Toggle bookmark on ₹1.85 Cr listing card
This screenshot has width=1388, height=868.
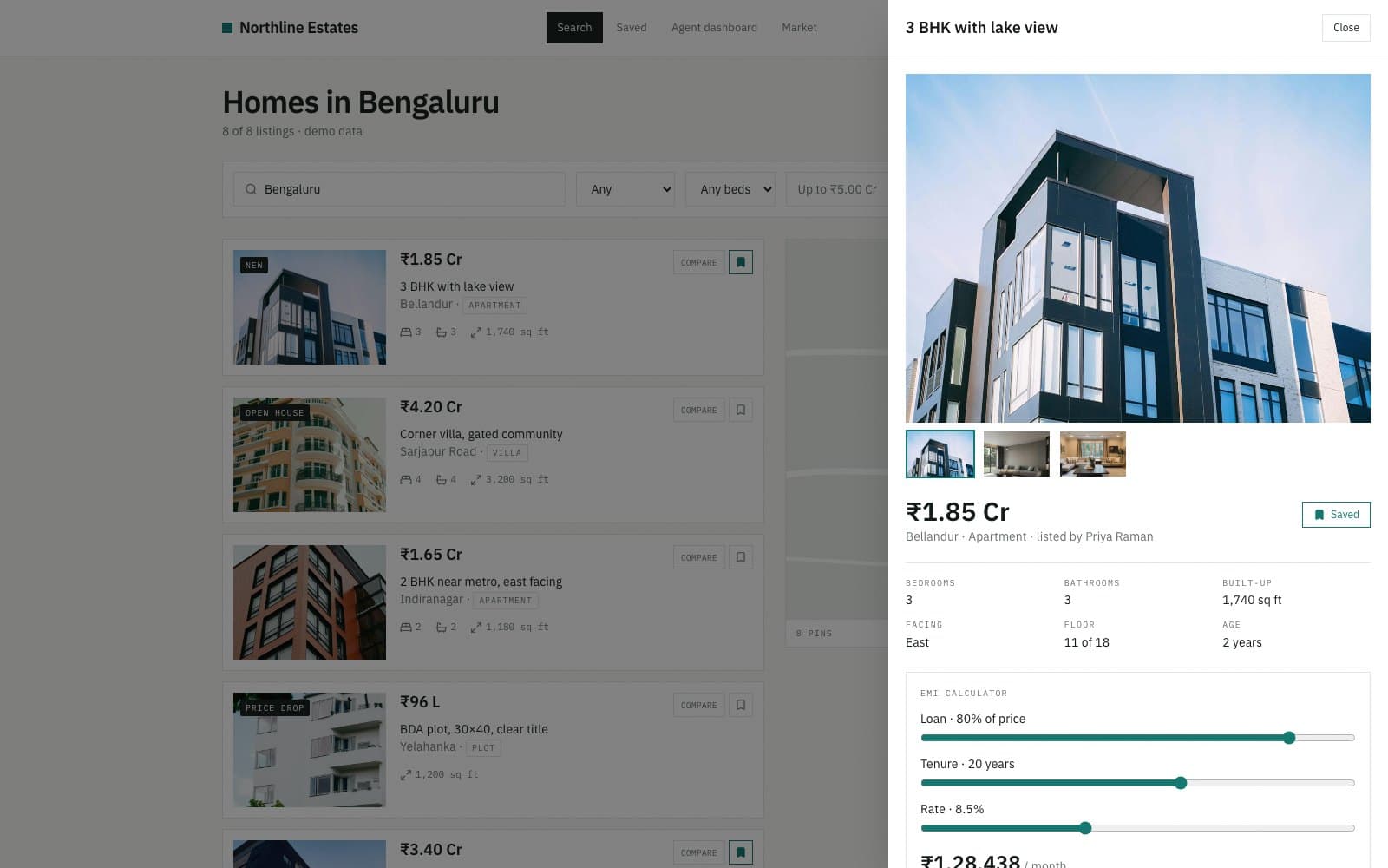click(741, 262)
